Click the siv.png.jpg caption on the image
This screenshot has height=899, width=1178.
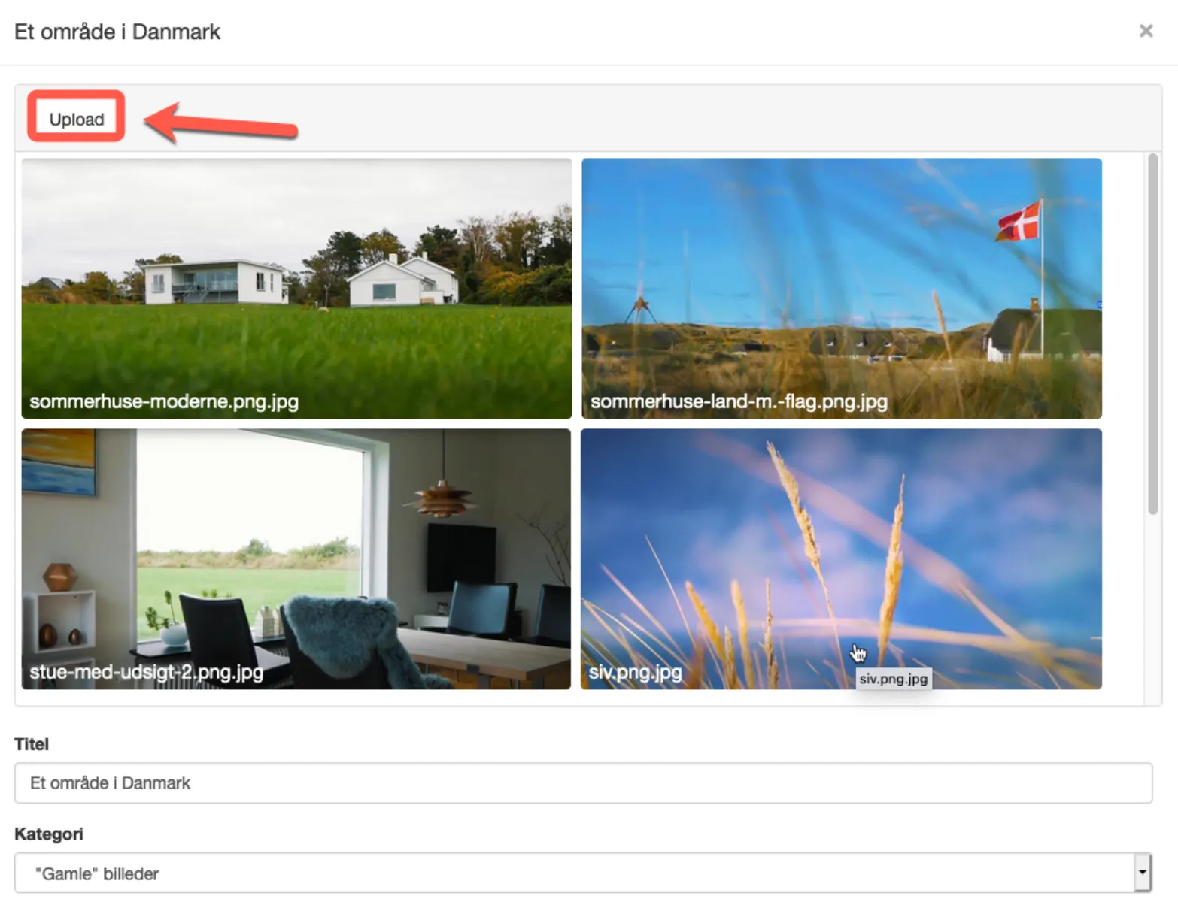(x=635, y=672)
